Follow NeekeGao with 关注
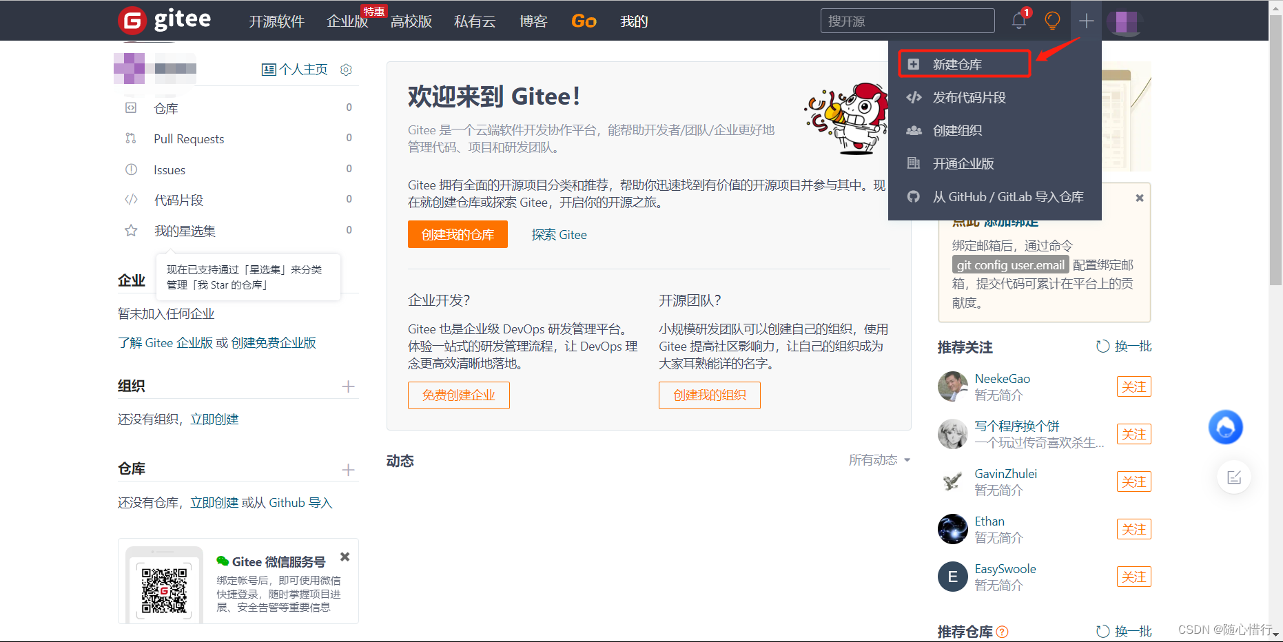Screen dimensions: 1283x642 pos(1134,386)
